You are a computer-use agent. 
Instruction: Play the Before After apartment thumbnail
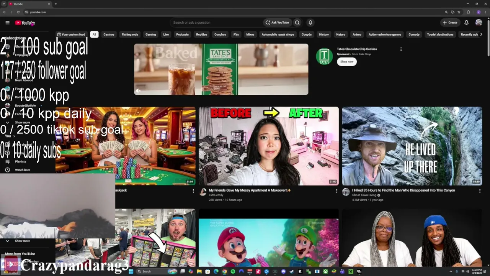coord(269,146)
